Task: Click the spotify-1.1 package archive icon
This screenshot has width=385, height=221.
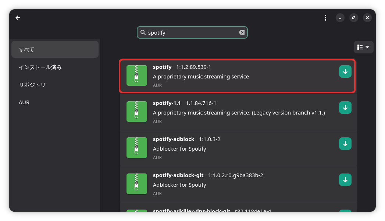Action: tap(137, 112)
